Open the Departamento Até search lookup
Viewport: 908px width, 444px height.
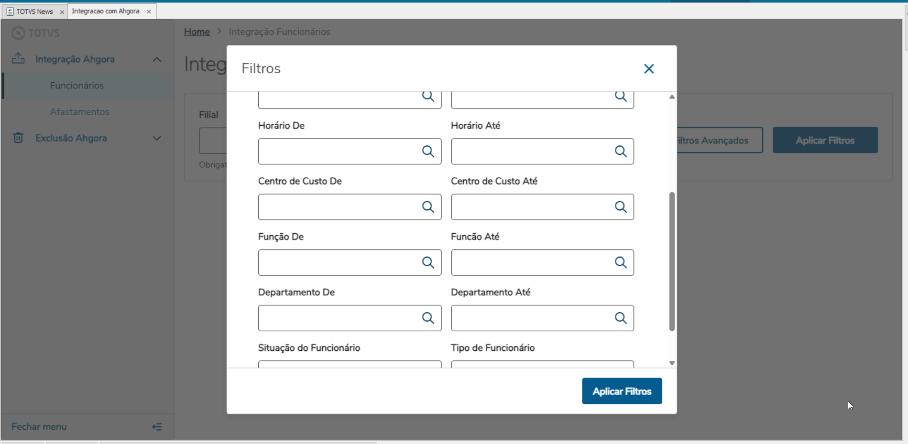tap(621, 318)
